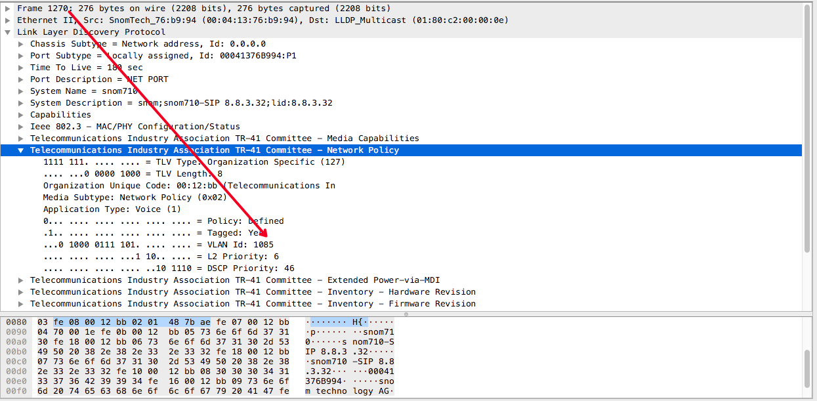
Task: Expand the Ethernet II layer
Action: pyautogui.click(x=9, y=20)
